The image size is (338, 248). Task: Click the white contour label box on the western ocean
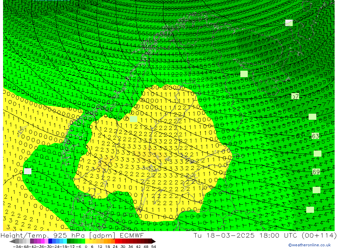coord(28,172)
